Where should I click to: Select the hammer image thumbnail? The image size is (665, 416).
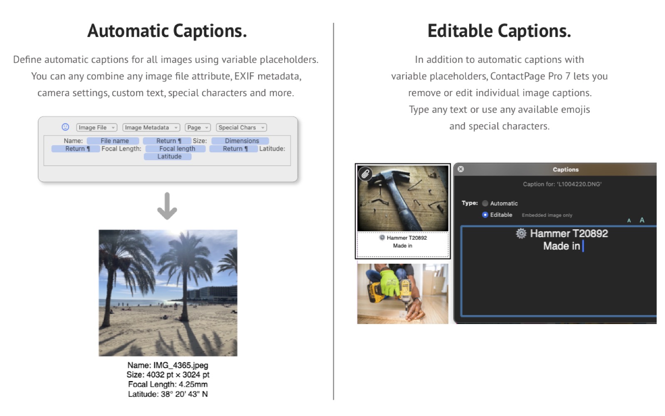[403, 198]
